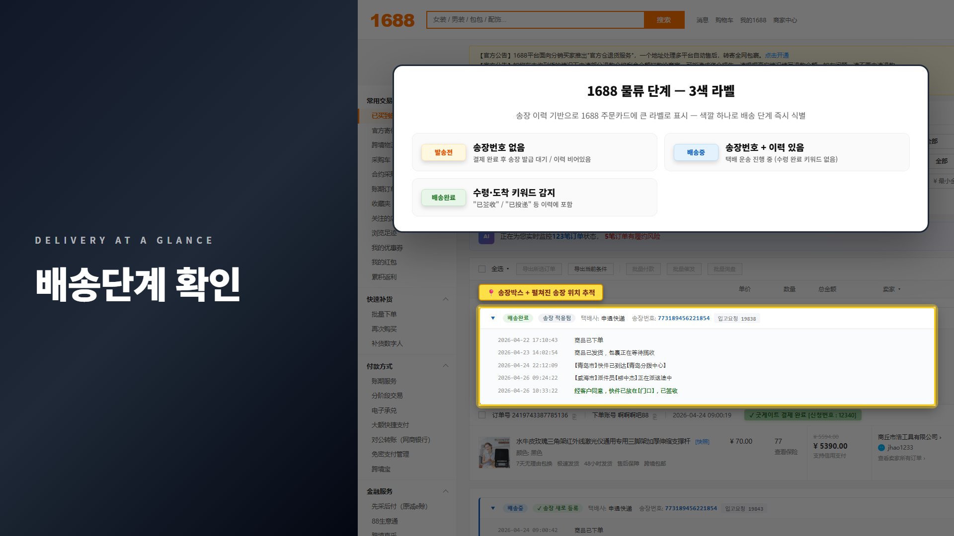Open the tripod product thumbnail image

[x=494, y=452]
